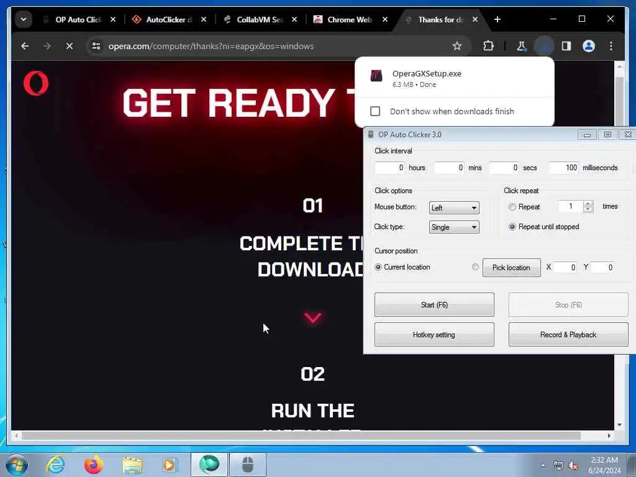
Task: Open Windows Media Player from the taskbar
Action: (x=170, y=465)
